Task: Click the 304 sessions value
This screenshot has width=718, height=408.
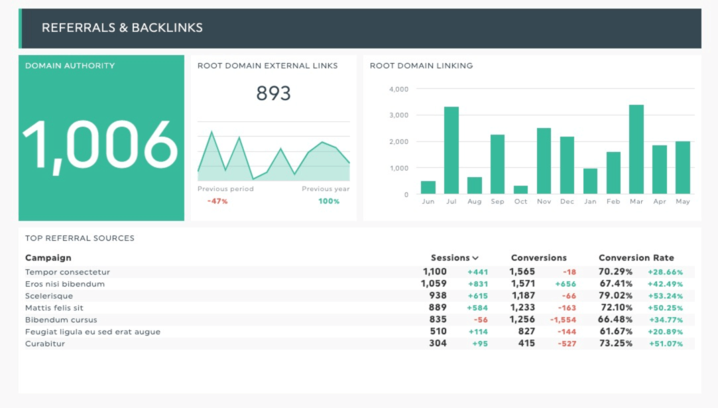Action: (438, 344)
